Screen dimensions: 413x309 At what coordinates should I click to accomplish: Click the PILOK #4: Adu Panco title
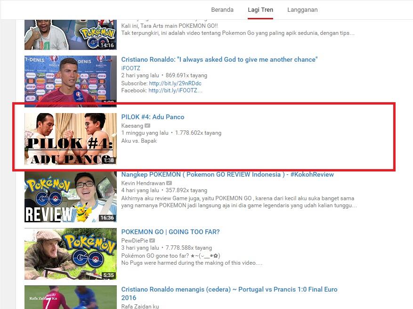tap(153, 117)
